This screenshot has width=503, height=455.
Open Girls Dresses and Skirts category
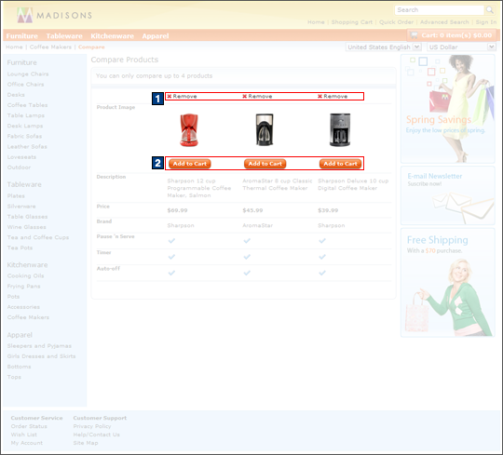(41, 356)
